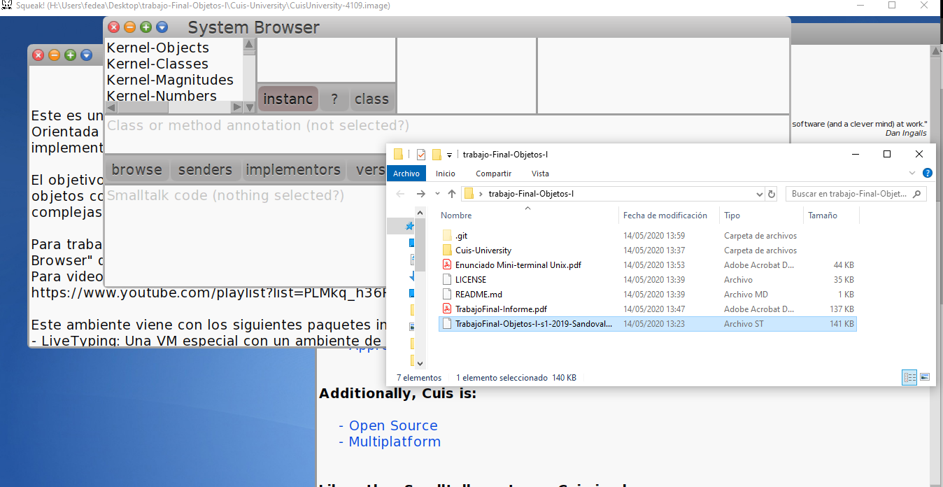Open the quick access toolbar customize dropdown
Screen dimensions: 943x487
448,155
